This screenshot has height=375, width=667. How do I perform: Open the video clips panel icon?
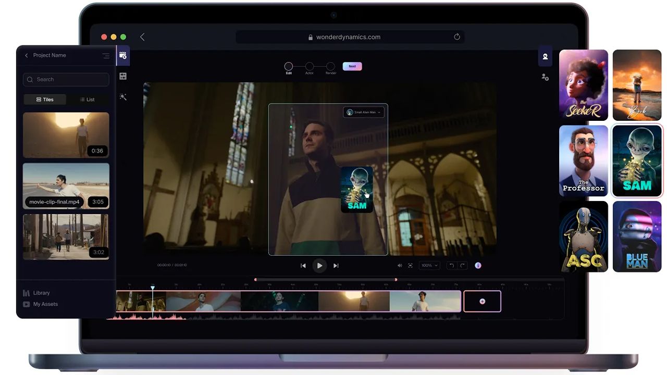click(123, 55)
